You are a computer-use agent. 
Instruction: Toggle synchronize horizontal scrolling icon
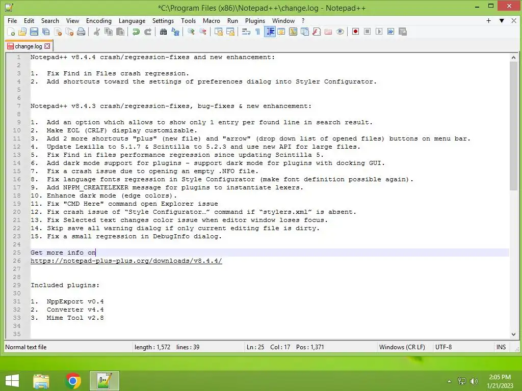click(230, 32)
